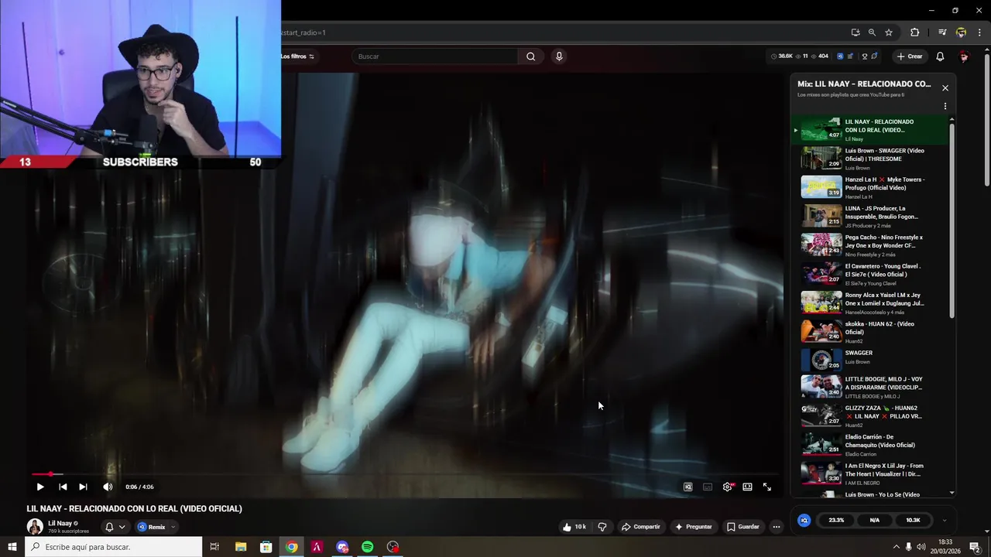
Task: Select GLIZZY ZAZA - HUAN62 playlist entry
Action: coord(870,416)
